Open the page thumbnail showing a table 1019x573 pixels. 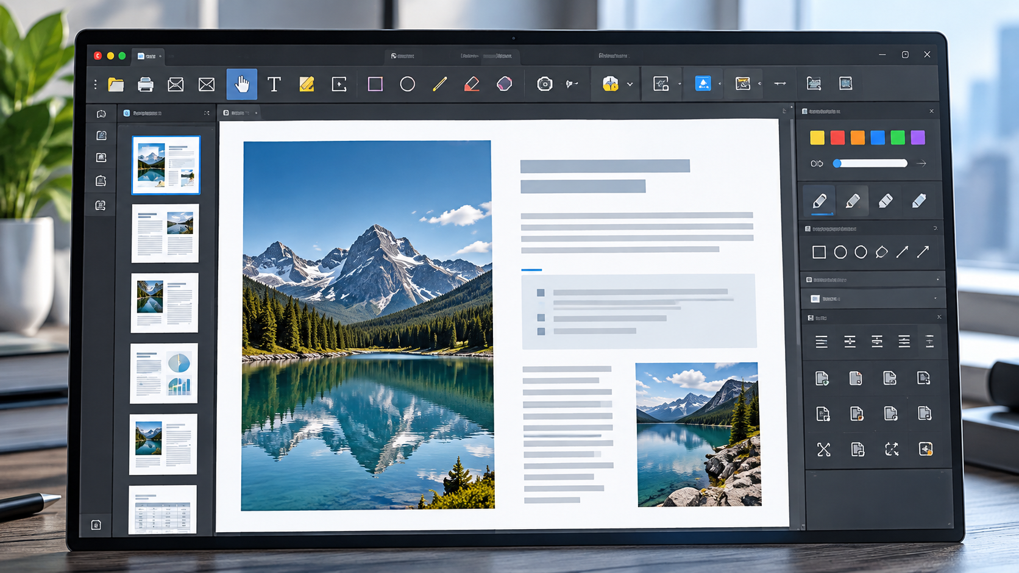[163, 510]
